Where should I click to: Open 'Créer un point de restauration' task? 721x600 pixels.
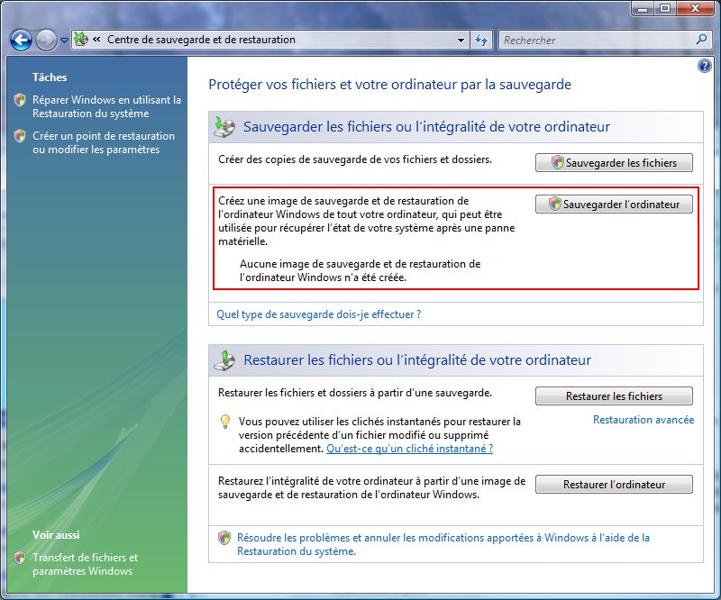(x=104, y=142)
